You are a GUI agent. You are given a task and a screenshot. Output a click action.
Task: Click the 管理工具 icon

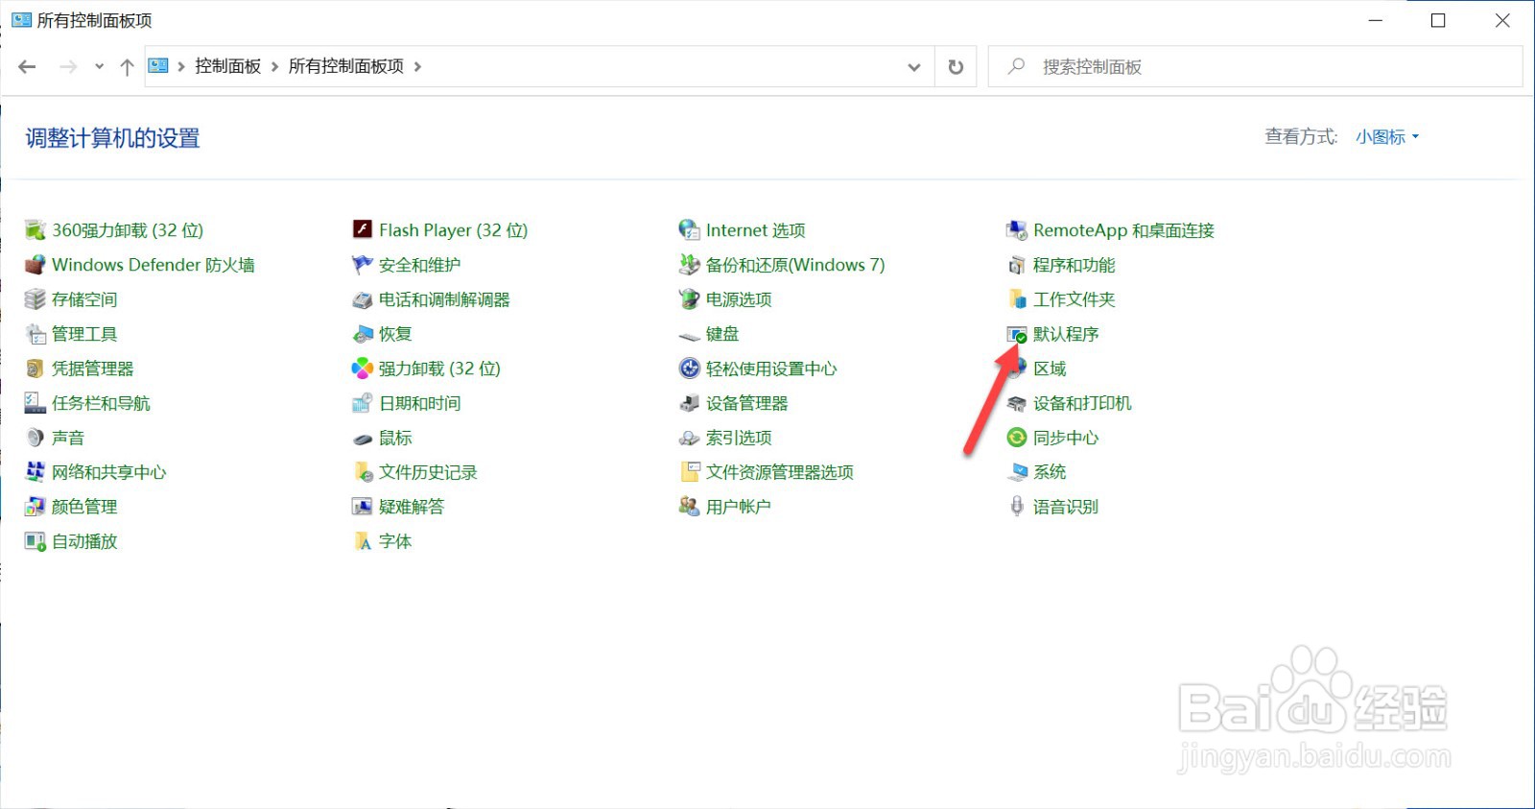coord(35,334)
